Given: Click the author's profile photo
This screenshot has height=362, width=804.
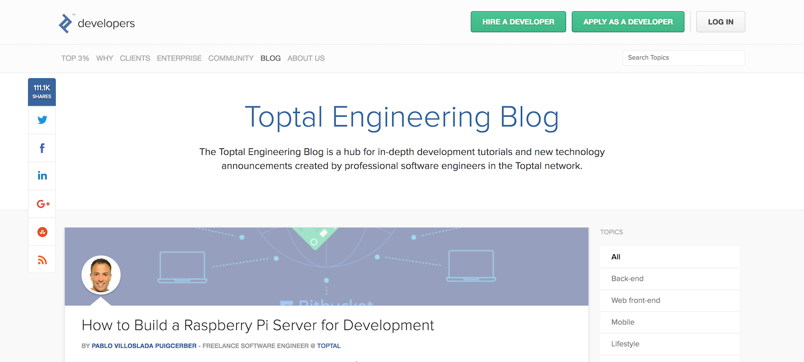Looking at the screenshot, I should click(x=101, y=275).
